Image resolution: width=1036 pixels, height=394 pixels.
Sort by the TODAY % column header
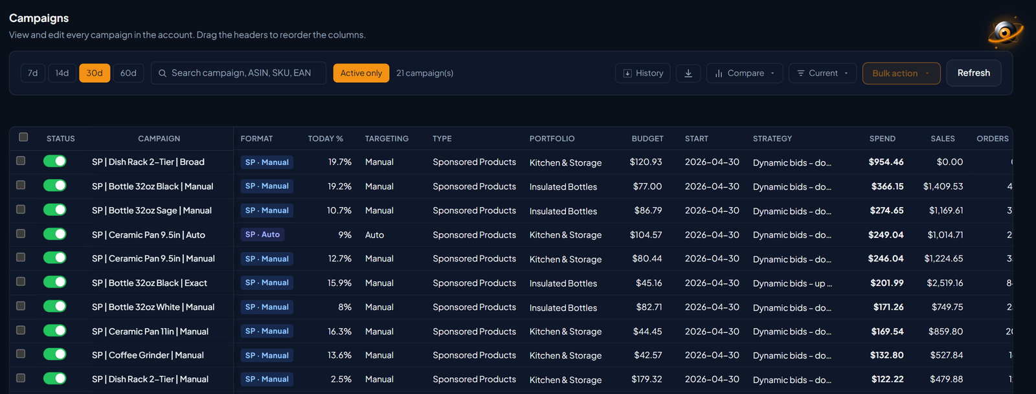tap(326, 138)
